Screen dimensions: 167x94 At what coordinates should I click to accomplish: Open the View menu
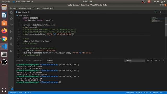coord(29,8)
